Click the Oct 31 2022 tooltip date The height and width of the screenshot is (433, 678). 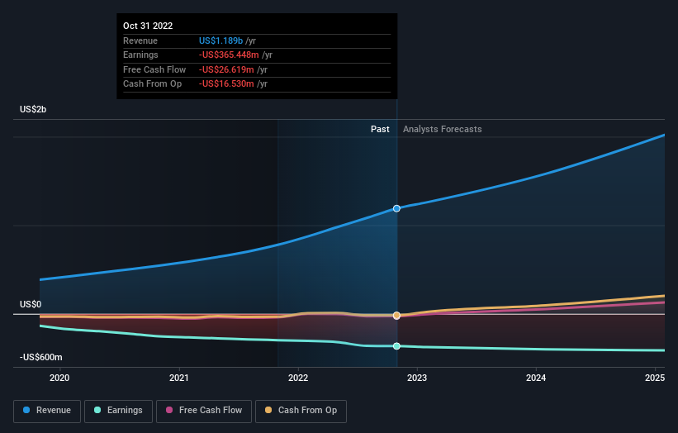(x=148, y=26)
